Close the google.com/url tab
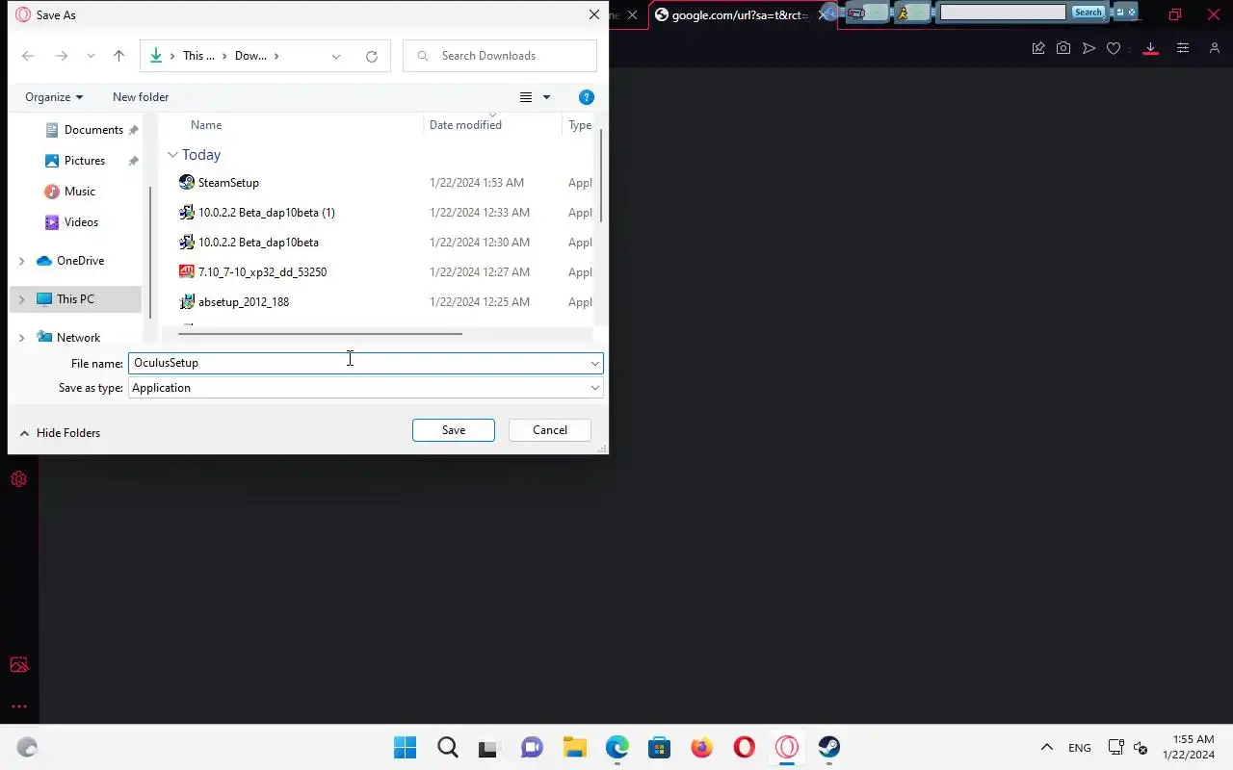Image resolution: width=1233 pixels, height=770 pixels. (823, 15)
